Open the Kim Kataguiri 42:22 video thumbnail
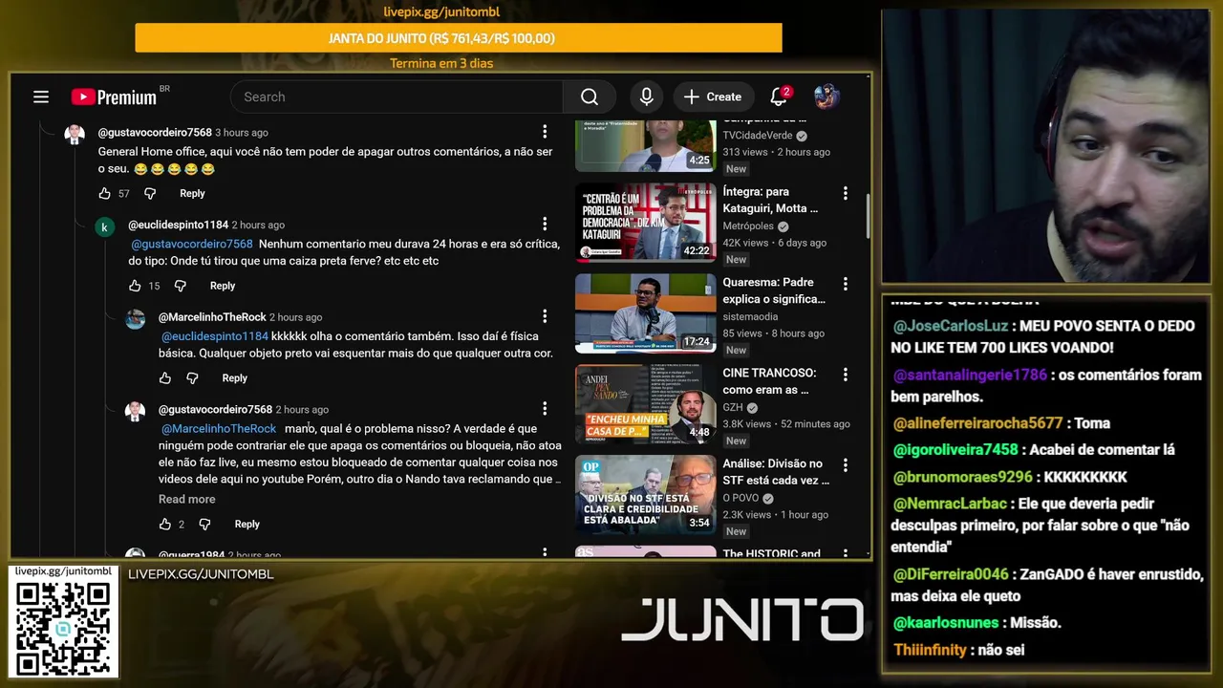This screenshot has height=688, width=1223. click(645, 223)
